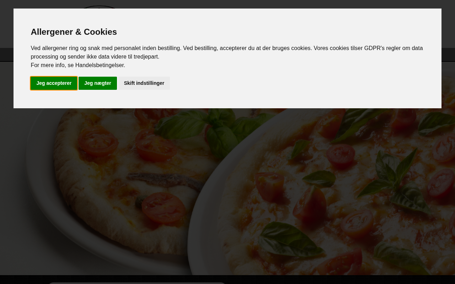
Task: Click the Handelsbetingelser terms reference
Action: click(x=100, y=65)
